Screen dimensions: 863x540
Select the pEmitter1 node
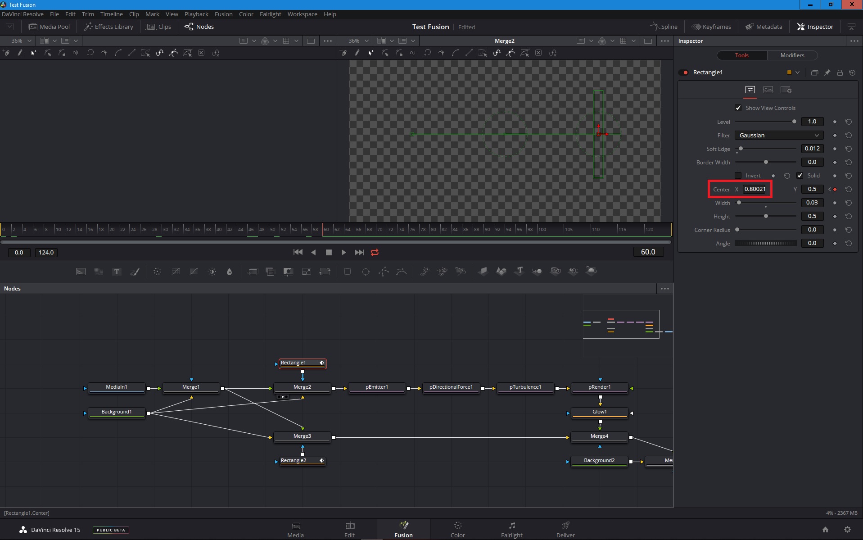377,387
